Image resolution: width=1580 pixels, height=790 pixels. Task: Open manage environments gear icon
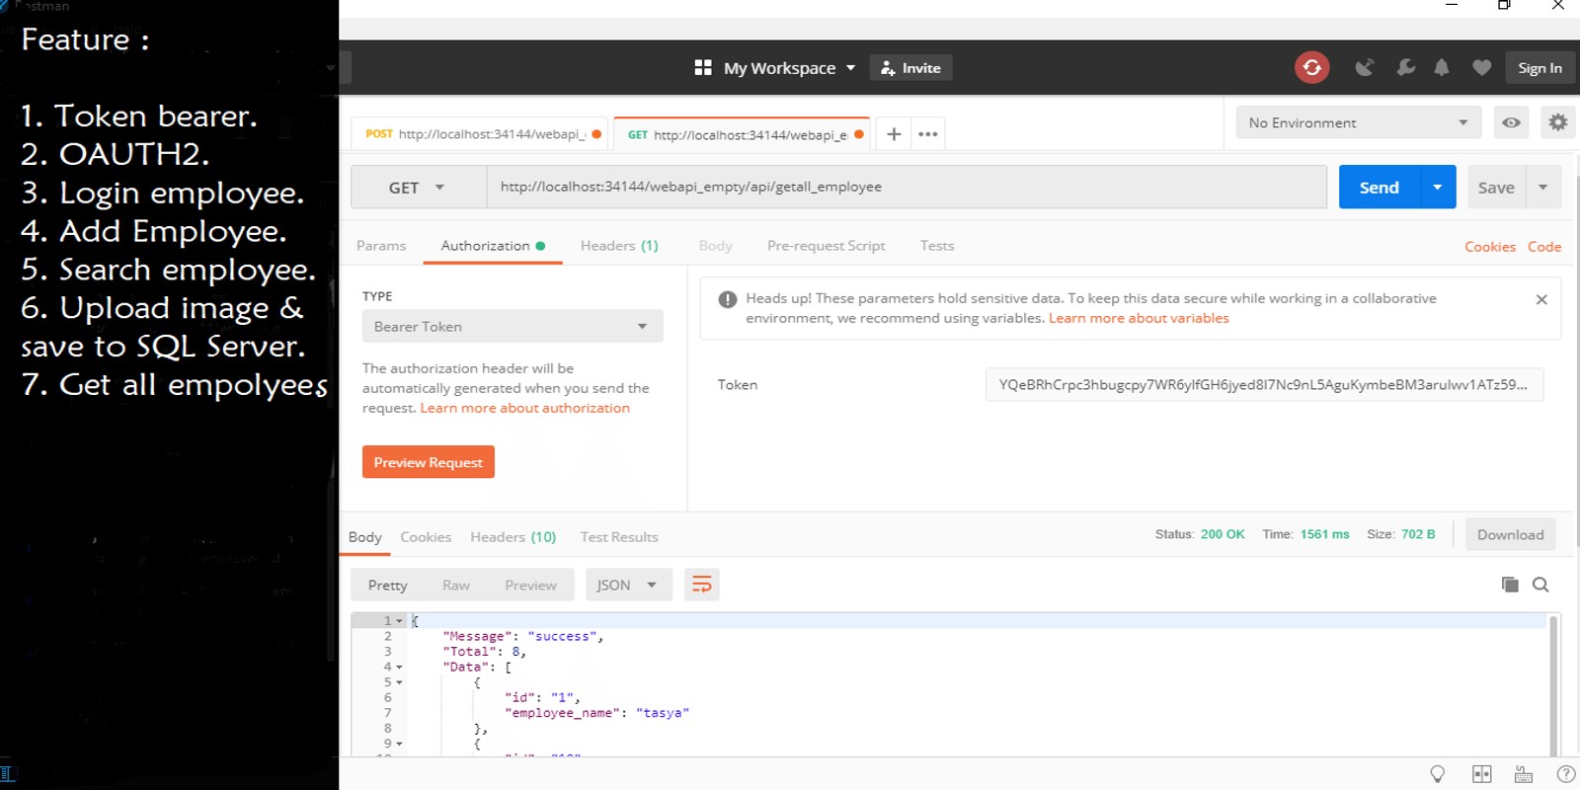[1557, 122]
